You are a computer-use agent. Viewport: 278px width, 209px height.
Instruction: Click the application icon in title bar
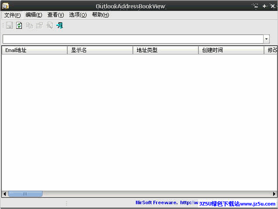pyautogui.click(x=6, y=6)
